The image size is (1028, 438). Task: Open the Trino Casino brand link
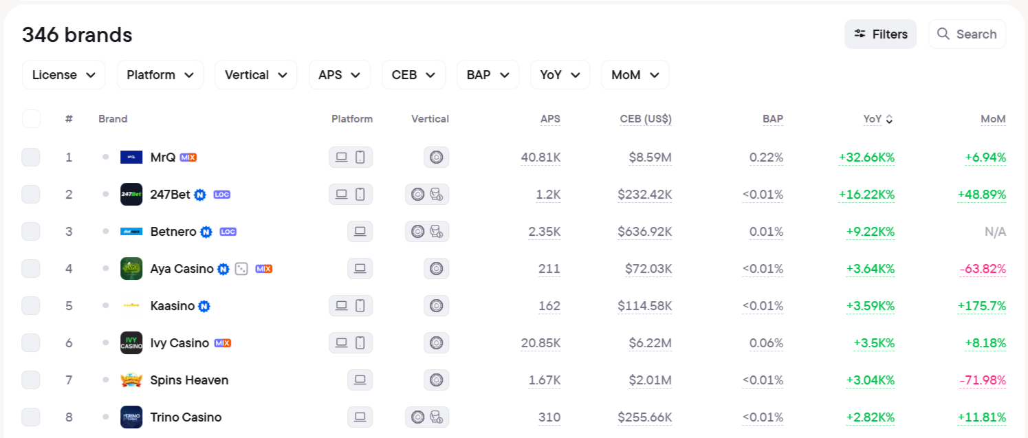[x=186, y=417]
